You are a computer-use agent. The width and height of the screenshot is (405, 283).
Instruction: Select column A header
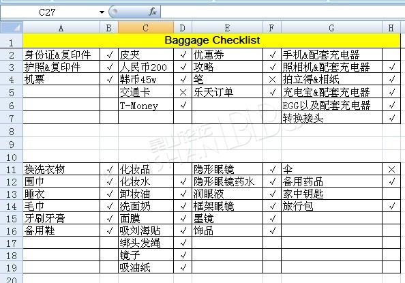61,27
